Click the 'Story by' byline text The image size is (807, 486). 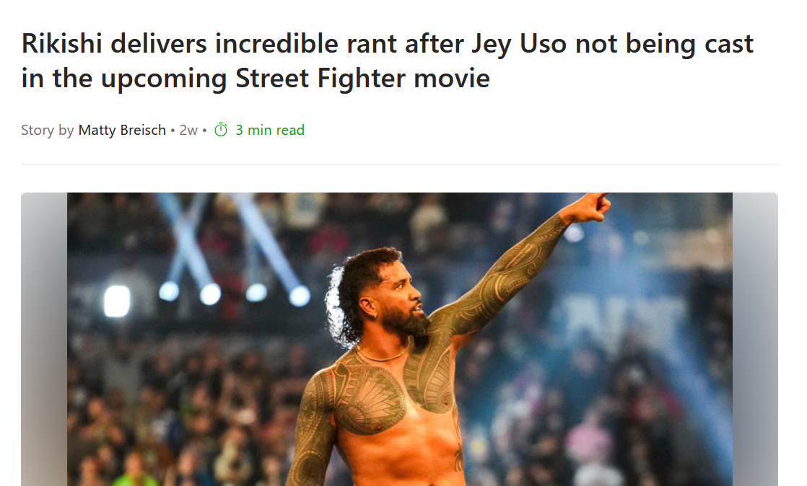click(x=48, y=130)
